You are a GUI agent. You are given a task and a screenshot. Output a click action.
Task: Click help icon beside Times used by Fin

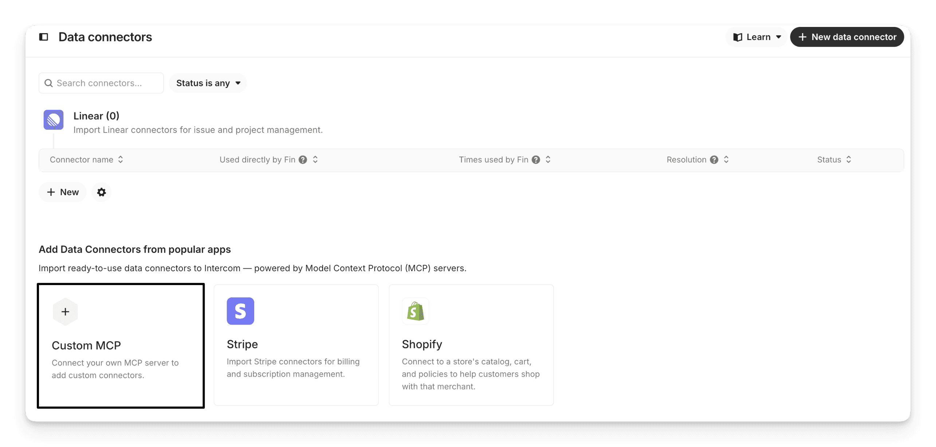coord(536,160)
